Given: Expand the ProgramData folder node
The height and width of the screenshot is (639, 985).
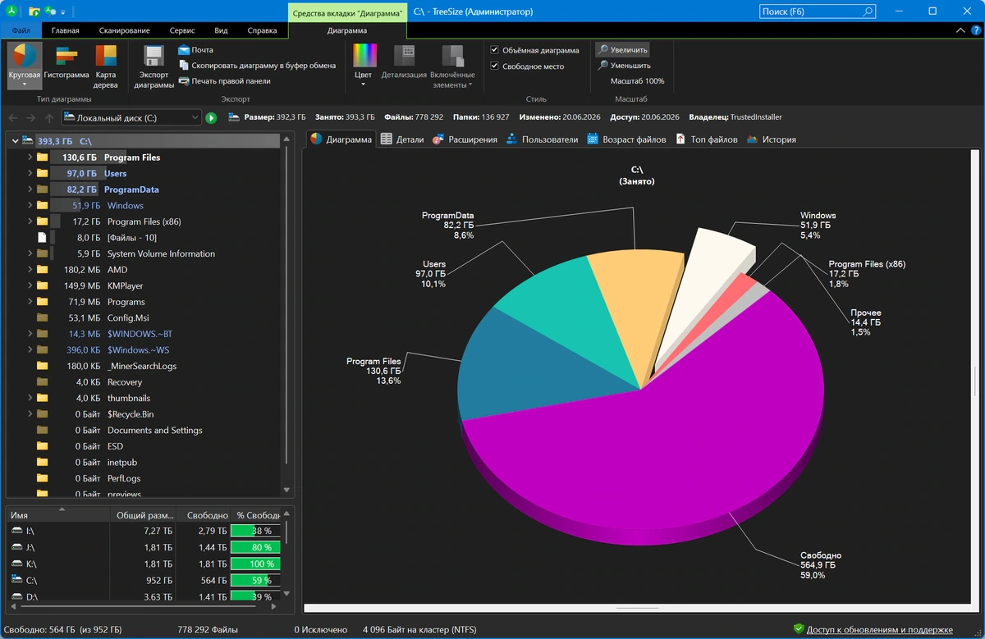Looking at the screenshot, I should pos(30,189).
